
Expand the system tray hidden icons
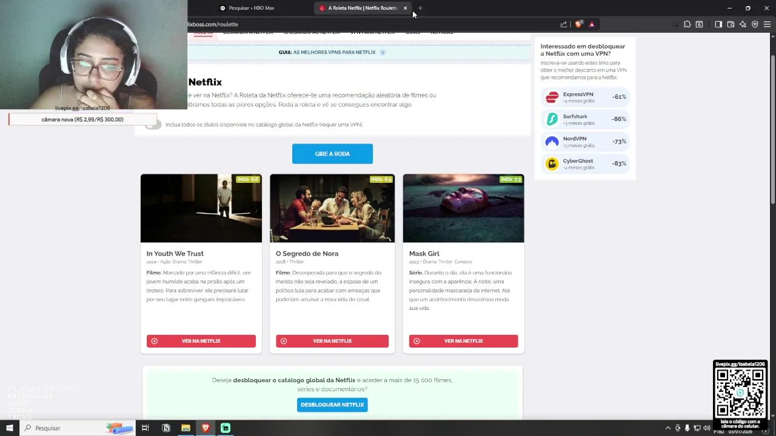click(x=668, y=428)
